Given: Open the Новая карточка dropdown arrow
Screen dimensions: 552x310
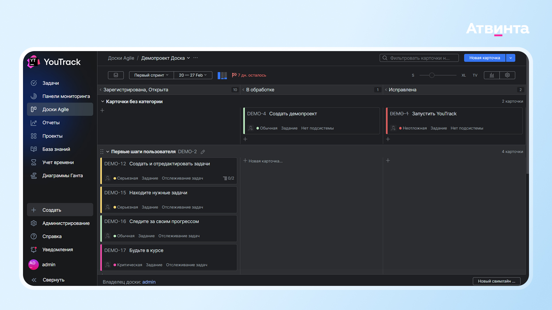Looking at the screenshot, I should 511,58.
